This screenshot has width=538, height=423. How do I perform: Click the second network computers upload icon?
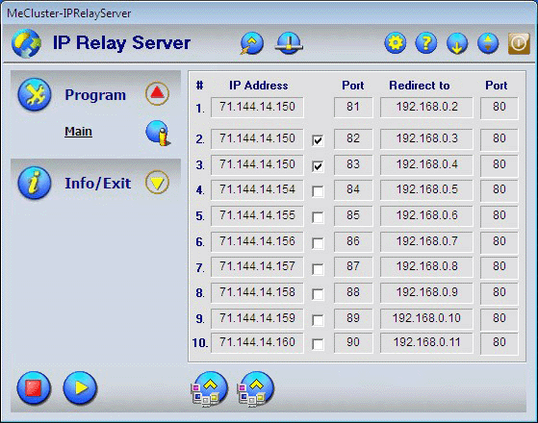pyautogui.click(x=256, y=389)
